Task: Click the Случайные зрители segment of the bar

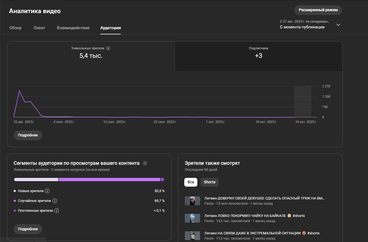Action: click(109, 180)
